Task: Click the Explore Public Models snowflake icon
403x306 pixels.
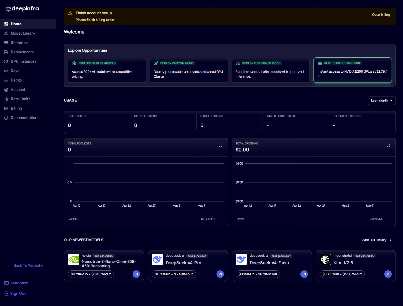Action: [74, 63]
